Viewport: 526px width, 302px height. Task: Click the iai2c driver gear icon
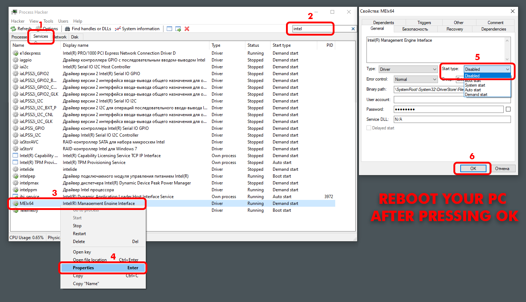point(15,67)
